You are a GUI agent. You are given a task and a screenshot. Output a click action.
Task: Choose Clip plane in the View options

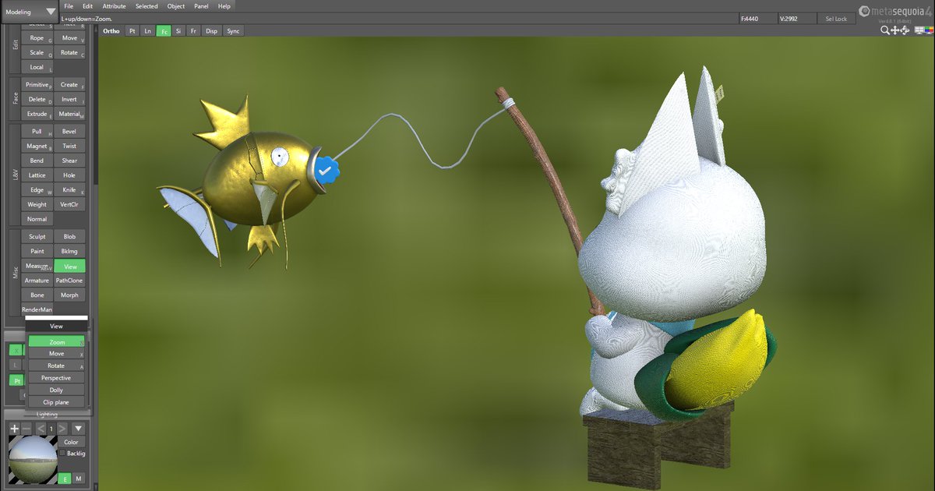[x=57, y=402]
